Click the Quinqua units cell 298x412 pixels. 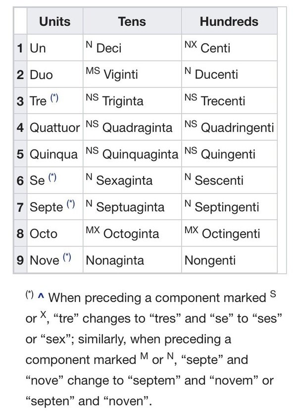(x=55, y=154)
